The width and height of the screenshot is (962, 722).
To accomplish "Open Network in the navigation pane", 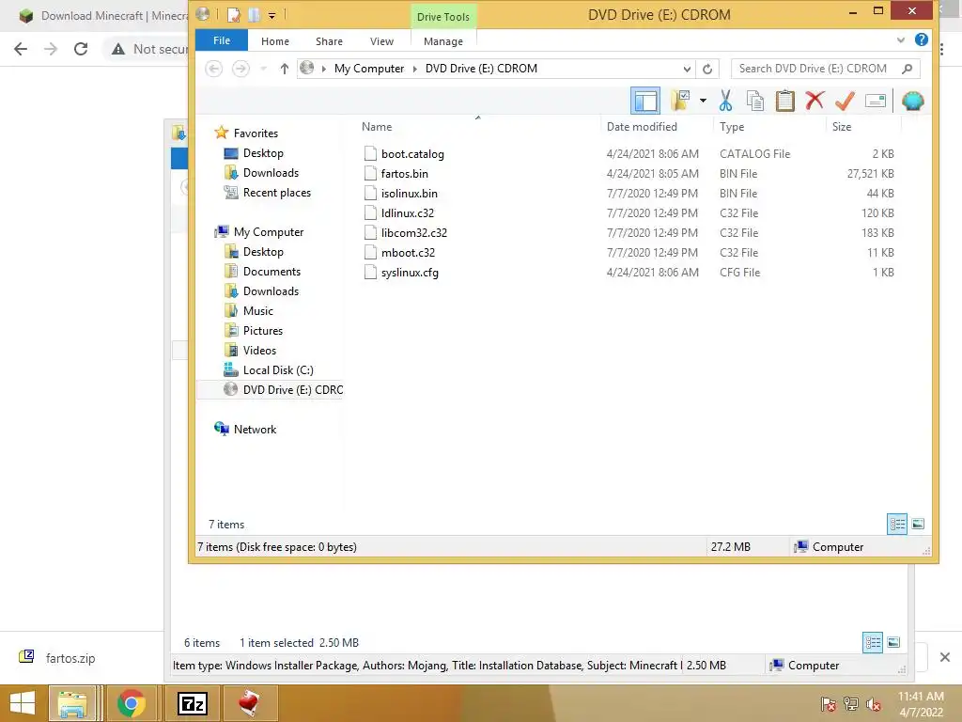I will pos(255,429).
